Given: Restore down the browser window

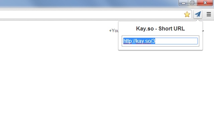Looking at the screenshot, I should (192, 3).
